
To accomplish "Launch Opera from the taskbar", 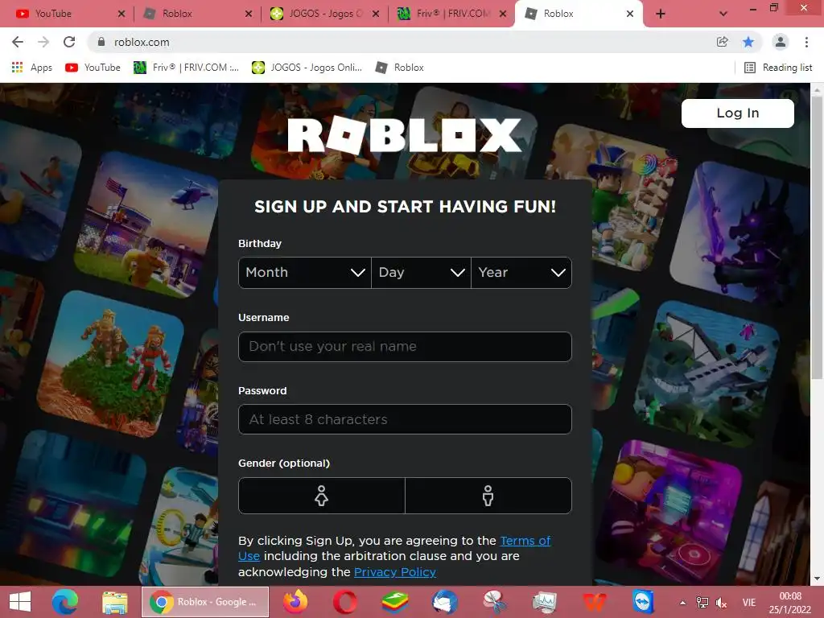I will coord(344,602).
